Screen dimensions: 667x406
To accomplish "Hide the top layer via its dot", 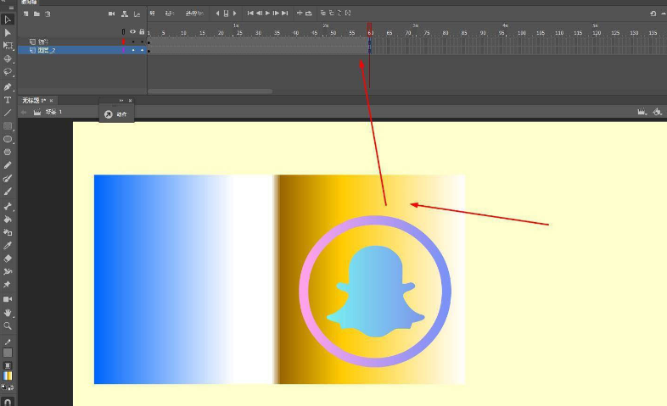I will click(x=133, y=42).
